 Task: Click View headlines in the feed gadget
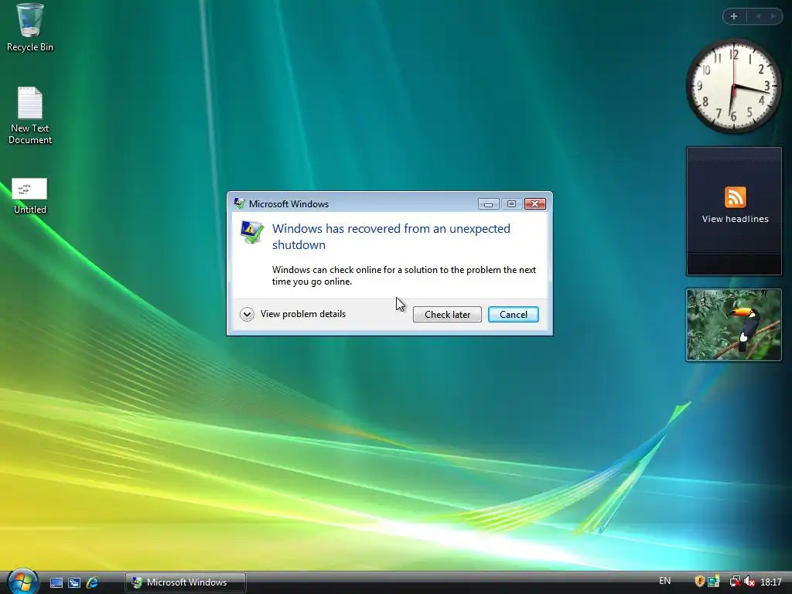[x=735, y=219]
